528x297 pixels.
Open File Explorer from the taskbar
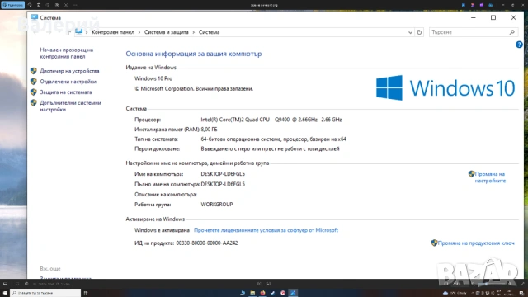[x=252, y=293]
